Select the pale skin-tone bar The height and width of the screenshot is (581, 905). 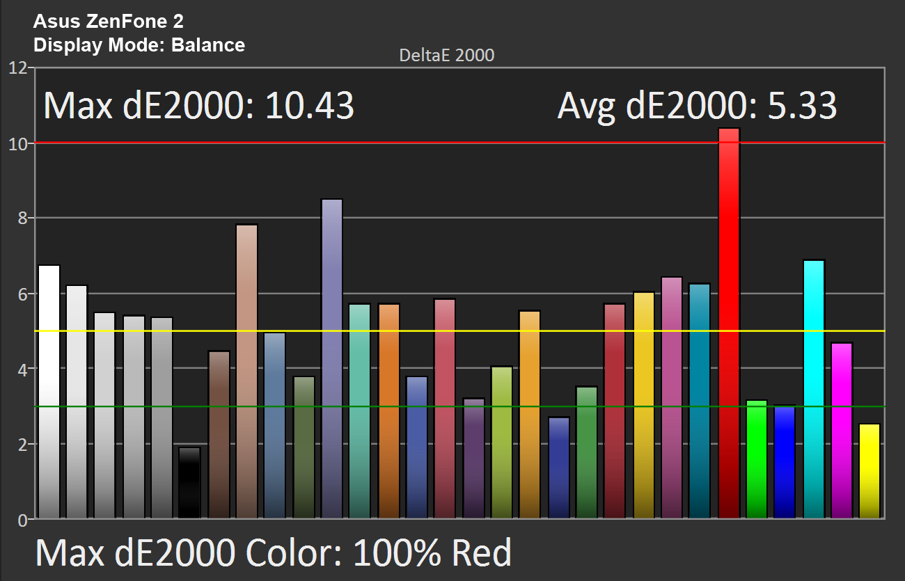click(x=247, y=372)
